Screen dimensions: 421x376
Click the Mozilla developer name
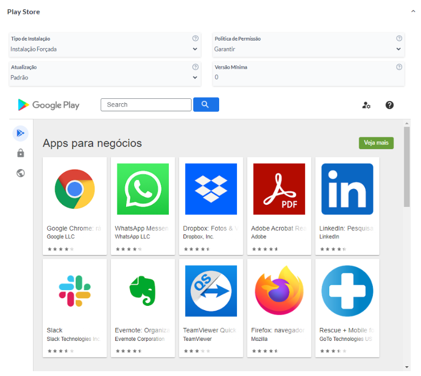[x=259, y=339]
